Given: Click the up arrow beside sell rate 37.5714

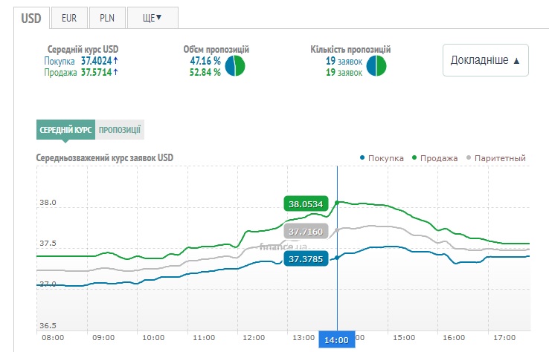Looking at the screenshot, I should tap(116, 72).
